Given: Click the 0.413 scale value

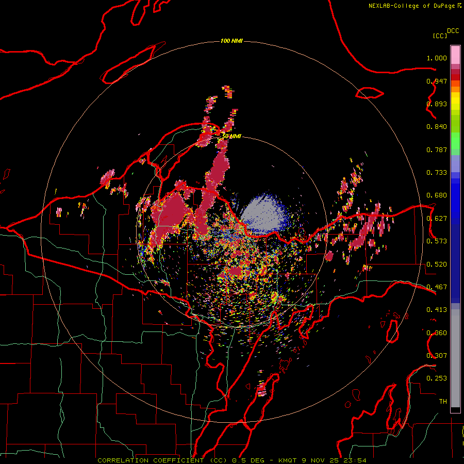Looking at the screenshot, I should (x=437, y=310).
